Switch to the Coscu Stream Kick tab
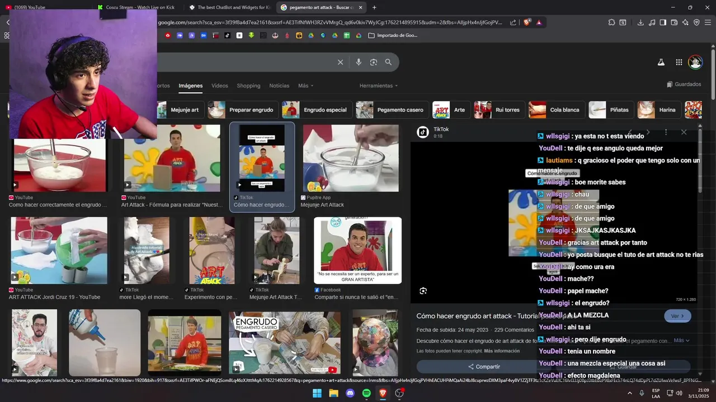The image size is (716, 402). (x=137, y=7)
